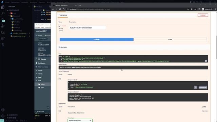The height and width of the screenshot is (122, 217).
Task: Collapse FULLSTACKAPP root folder in Explorer
Action: point(7,10)
